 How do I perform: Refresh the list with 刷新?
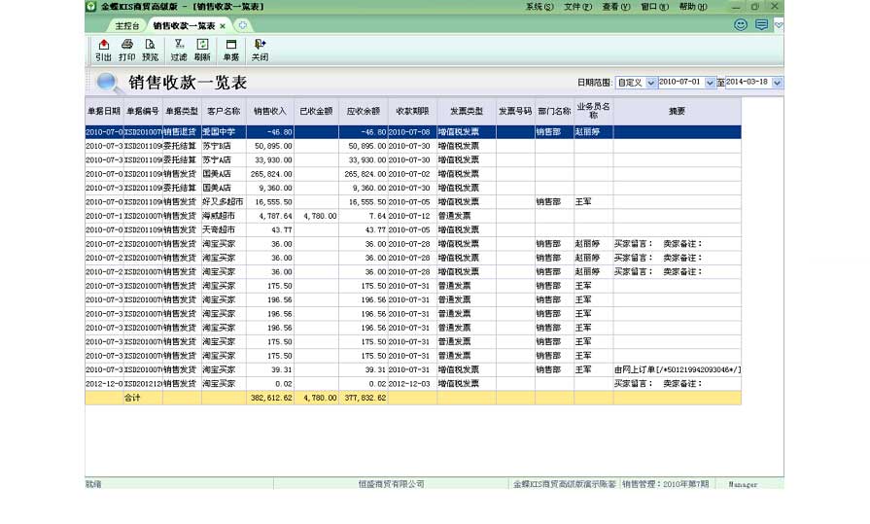pyautogui.click(x=202, y=50)
